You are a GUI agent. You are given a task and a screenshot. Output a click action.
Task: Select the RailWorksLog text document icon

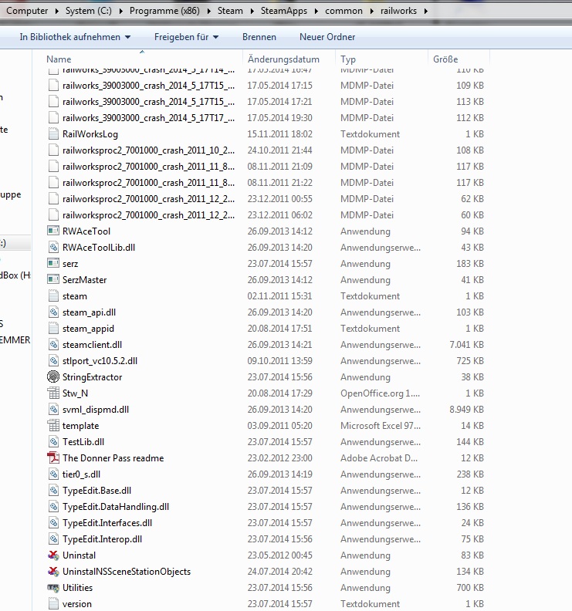coord(53,134)
